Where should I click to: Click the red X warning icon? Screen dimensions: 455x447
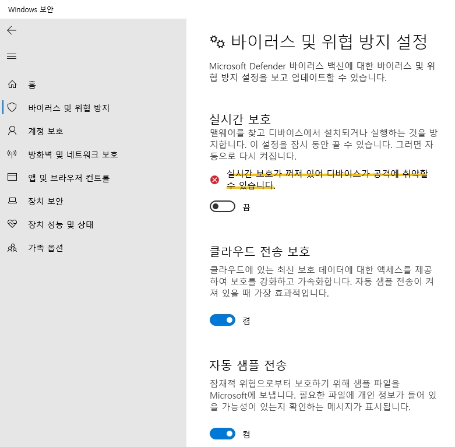pos(215,180)
